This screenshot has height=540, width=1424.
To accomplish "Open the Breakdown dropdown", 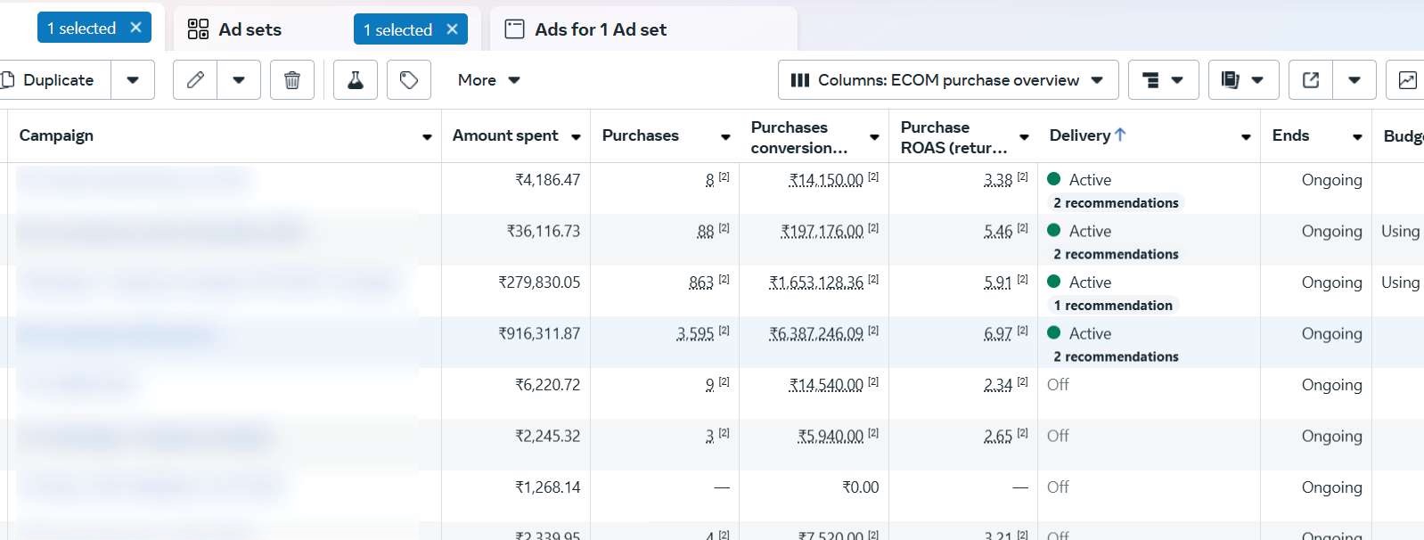I will click(x=1163, y=80).
